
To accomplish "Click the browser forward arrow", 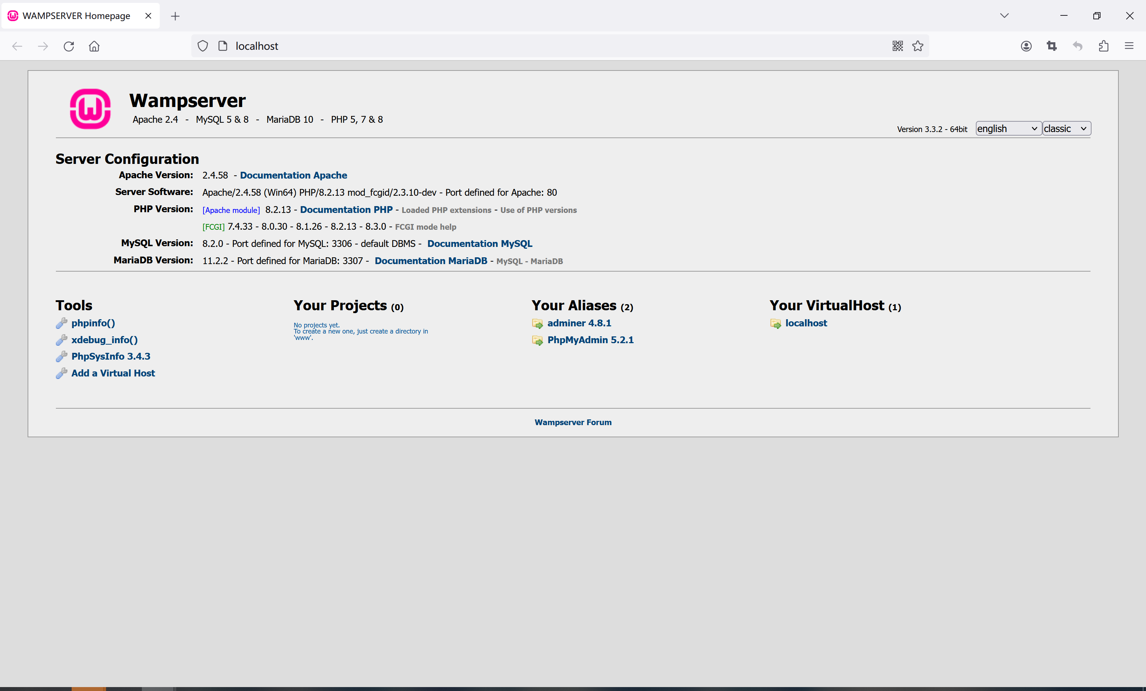I will (43, 46).
